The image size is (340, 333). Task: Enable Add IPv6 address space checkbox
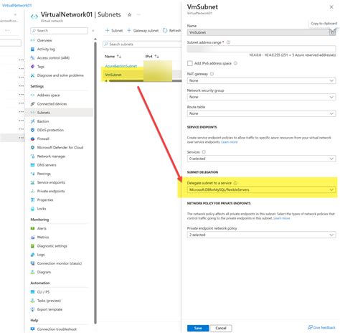point(190,63)
